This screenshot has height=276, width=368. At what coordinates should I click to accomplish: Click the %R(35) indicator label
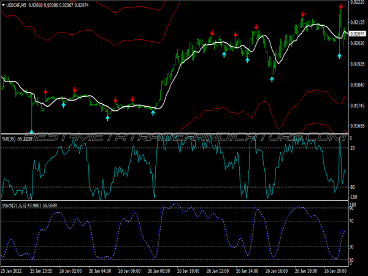(10, 140)
